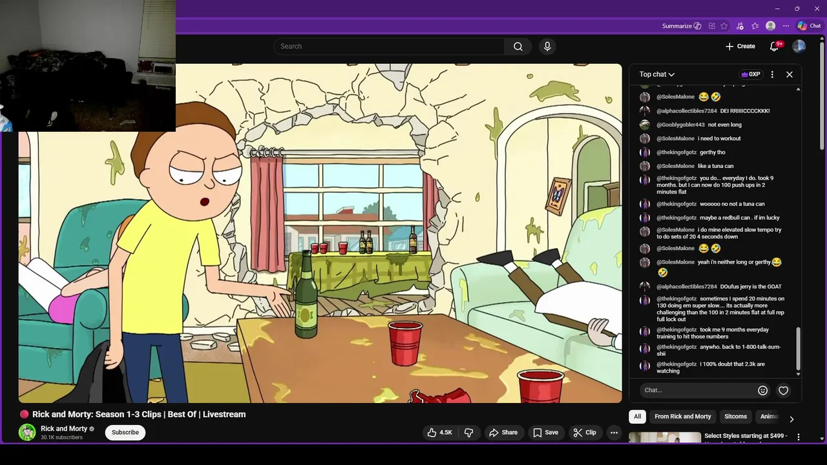Open the emoji picker in chat
This screenshot has width=827, height=465.
click(762, 390)
